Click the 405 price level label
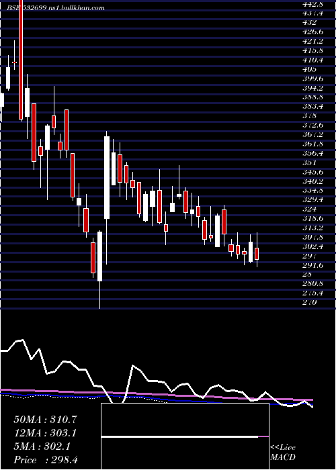The width and height of the screenshot is (336, 470). tap(310, 69)
